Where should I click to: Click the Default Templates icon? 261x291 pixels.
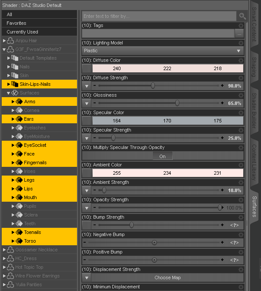pyautogui.click(x=15, y=58)
